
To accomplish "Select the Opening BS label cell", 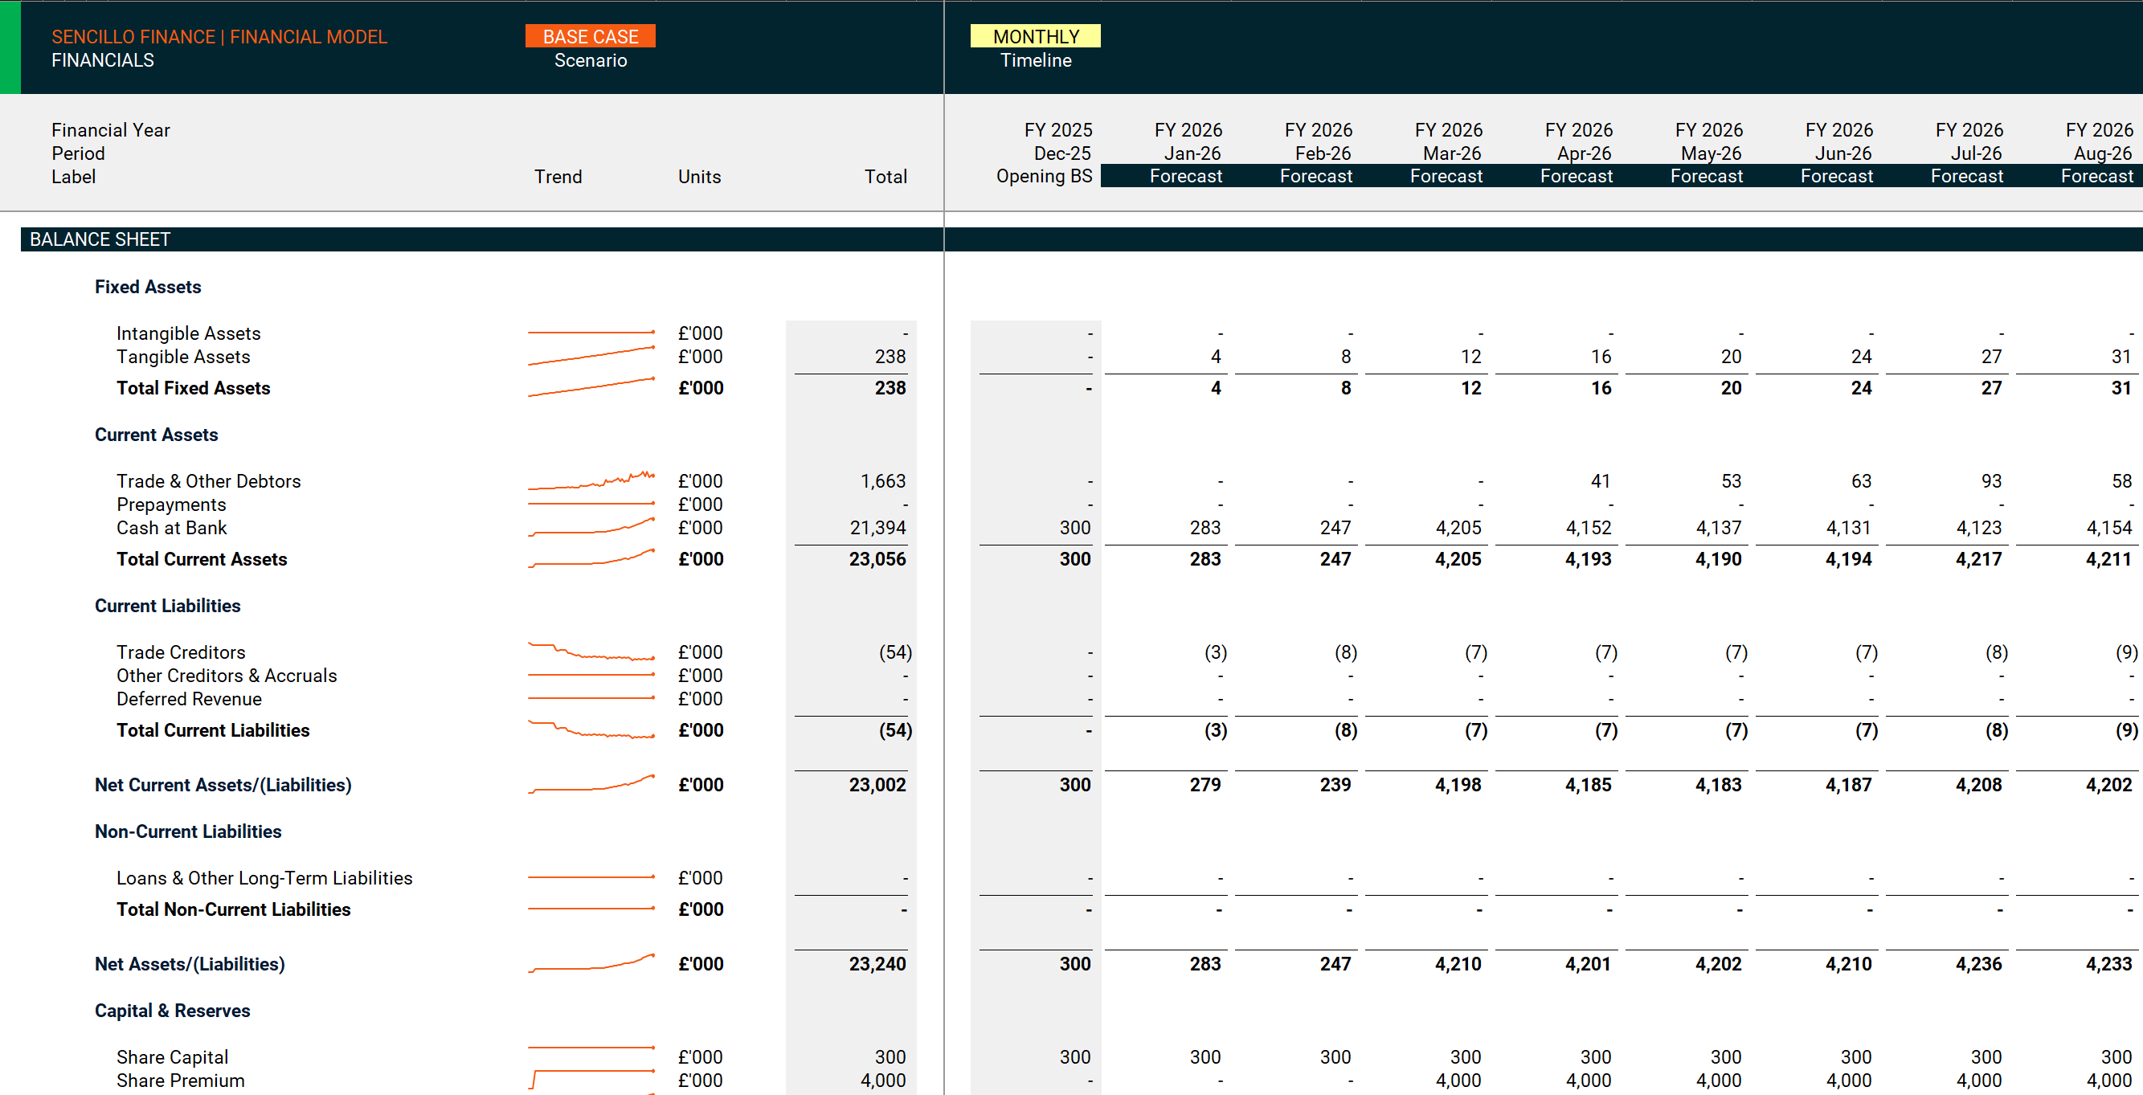I will [x=1043, y=177].
